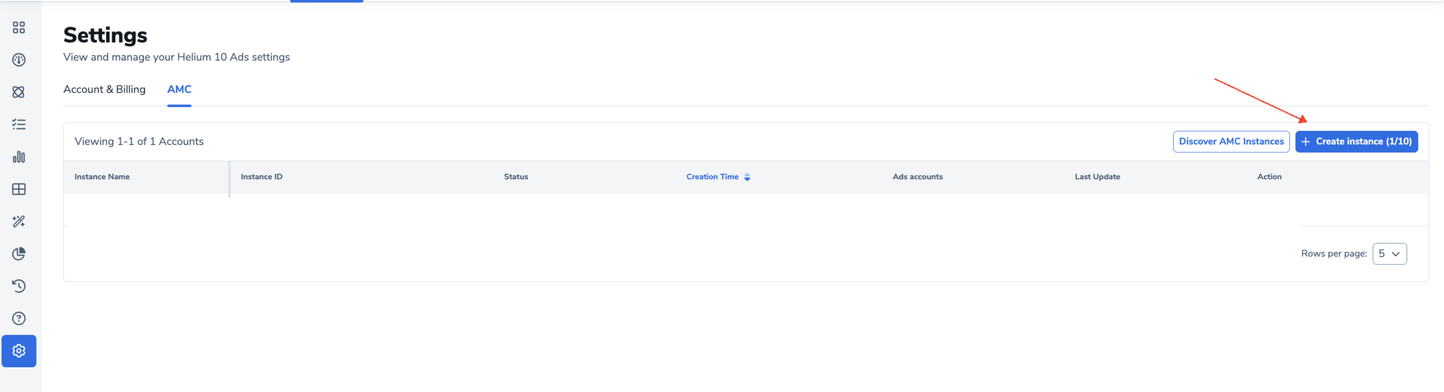This screenshot has height=392, width=1444.
Task: Click the settings gear icon in sidebar
Action: pos(19,351)
